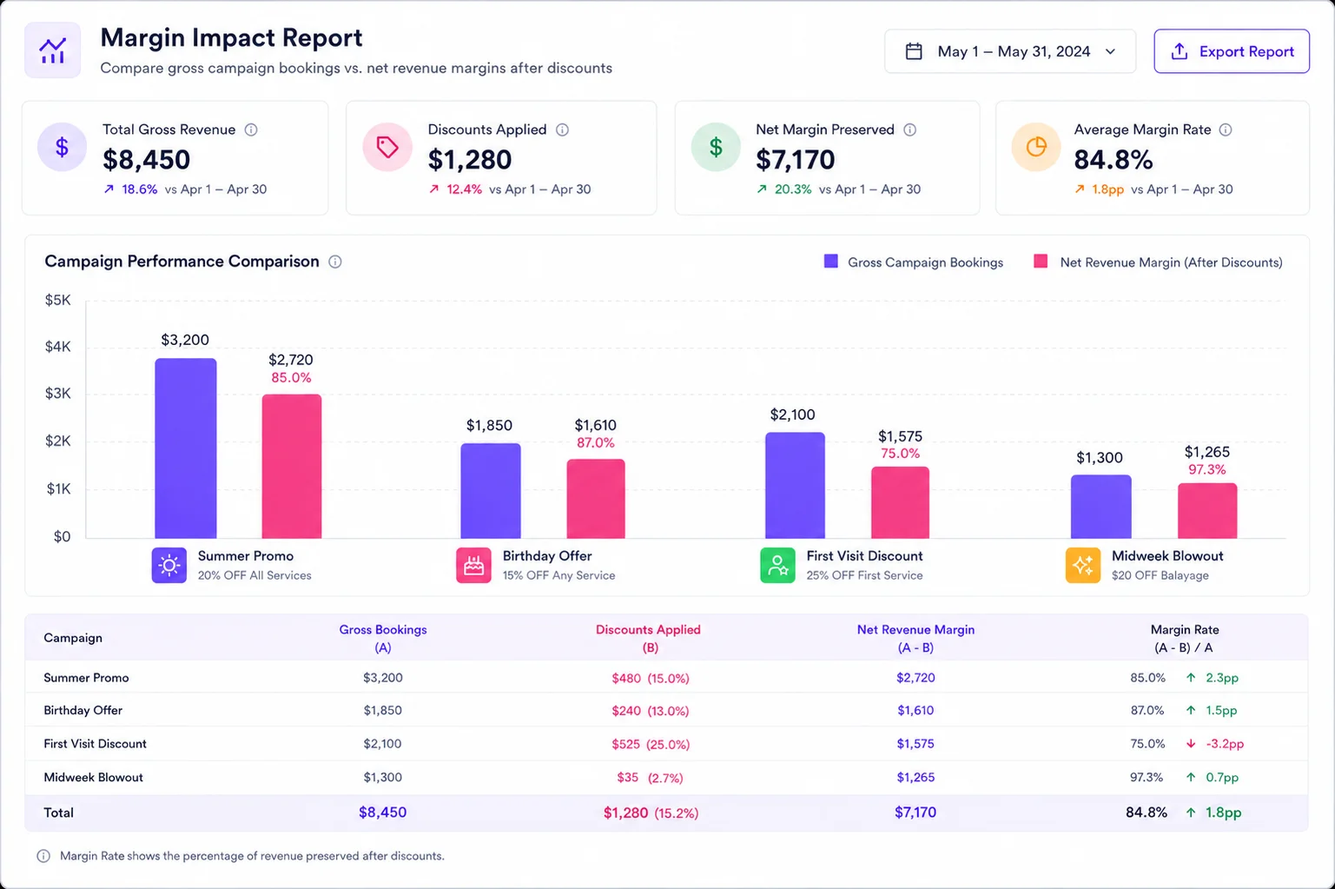Click the green up arrow in the Total row
This screenshot has height=889, width=1335.
coord(1191,813)
